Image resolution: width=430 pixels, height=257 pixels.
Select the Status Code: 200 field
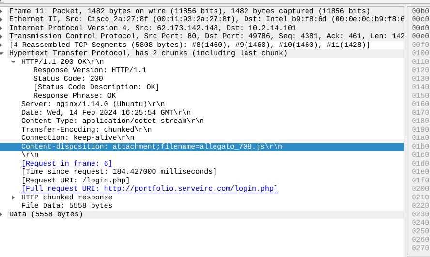tap(68, 78)
